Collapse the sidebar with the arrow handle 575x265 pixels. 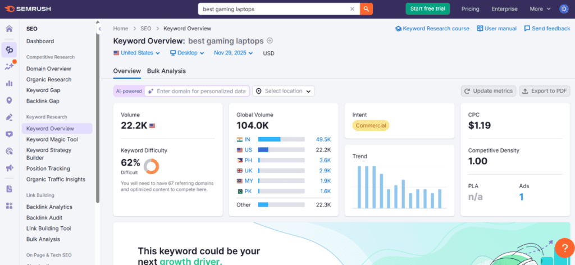click(x=99, y=29)
